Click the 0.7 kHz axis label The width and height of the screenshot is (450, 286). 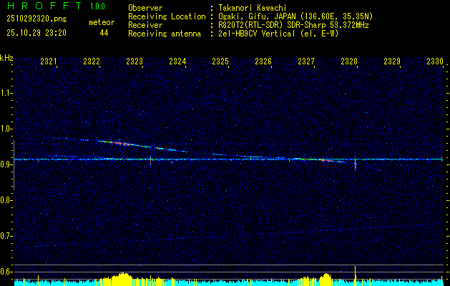tap(6, 236)
